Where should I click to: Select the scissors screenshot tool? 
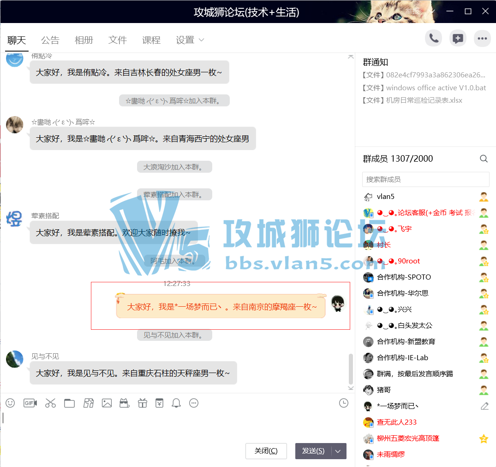pyautogui.click(x=50, y=403)
